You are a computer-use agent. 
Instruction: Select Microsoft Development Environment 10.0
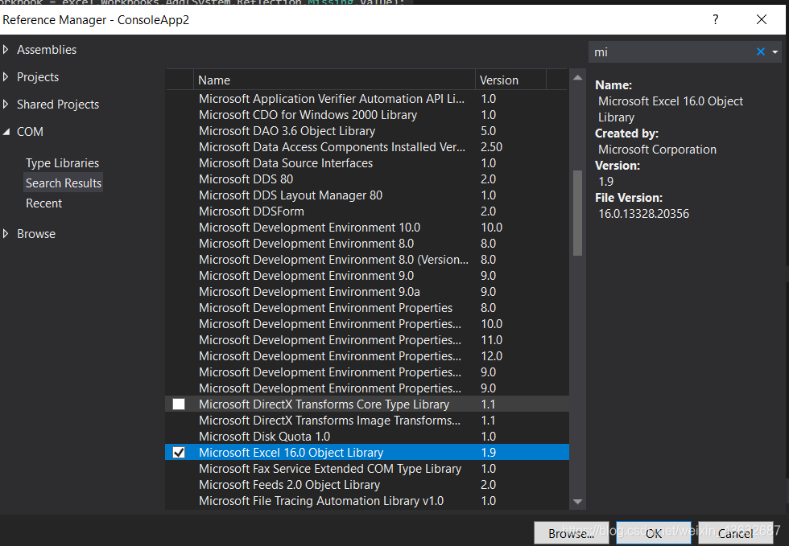[367, 228]
